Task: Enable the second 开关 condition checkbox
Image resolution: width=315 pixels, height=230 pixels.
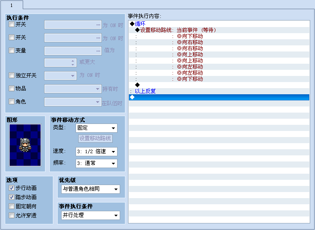Action: click(11, 38)
